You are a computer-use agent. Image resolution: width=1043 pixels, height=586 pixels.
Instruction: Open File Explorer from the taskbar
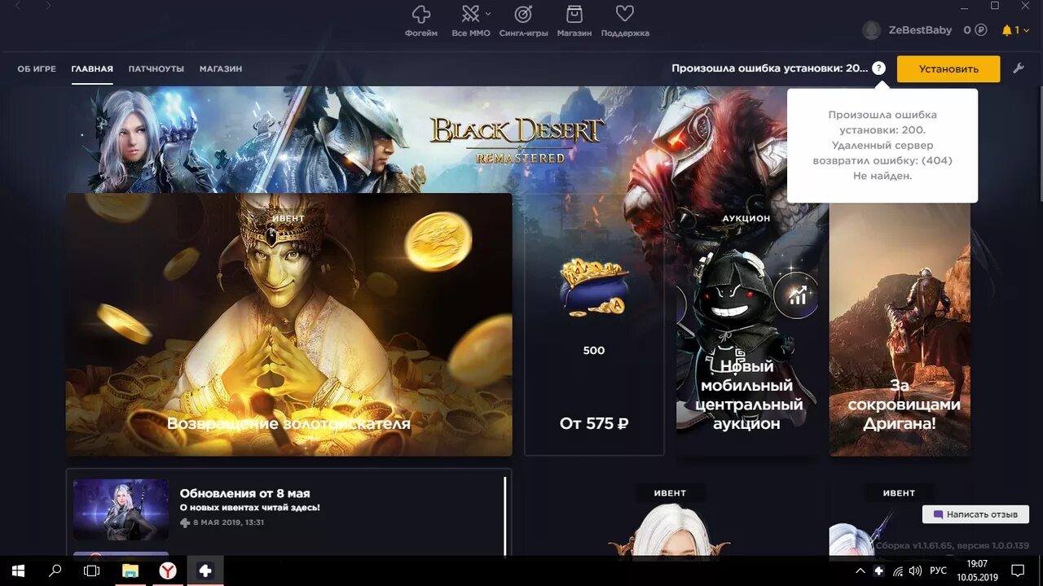tap(130, 571)
